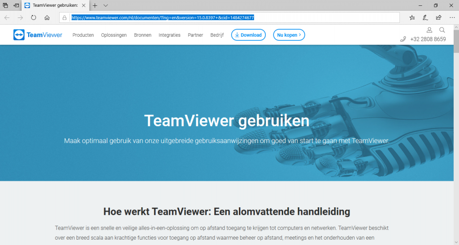Expand the tab preview chevron

pyautogui.click(x=106, y=5)
